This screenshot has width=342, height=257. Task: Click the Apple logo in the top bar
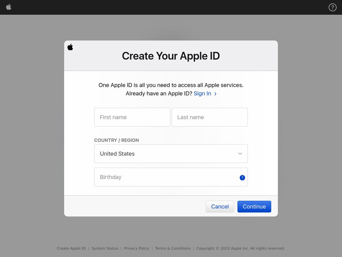coord(8,7)
